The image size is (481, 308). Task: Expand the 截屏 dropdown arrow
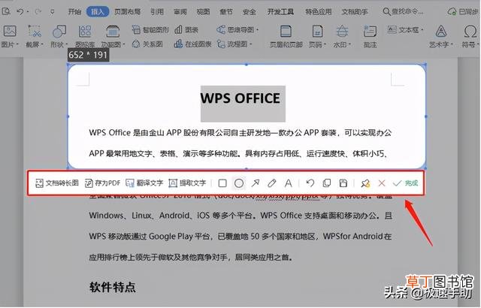click(42, 45)
